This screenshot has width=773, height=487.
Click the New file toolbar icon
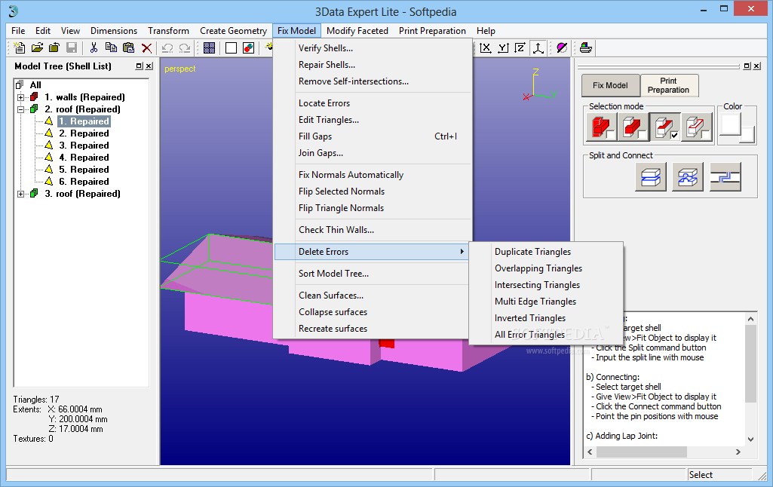click(x=19, y=47)
